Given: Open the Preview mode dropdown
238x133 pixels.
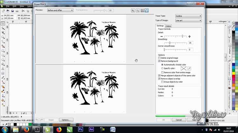Looking at the screenshot, I should tap(60, 10).
